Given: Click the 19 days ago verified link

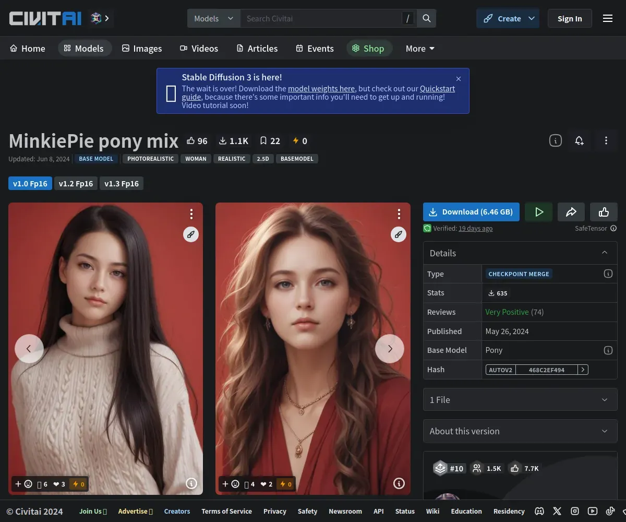Looking at the screenshot, I should (x=475, y=228).
